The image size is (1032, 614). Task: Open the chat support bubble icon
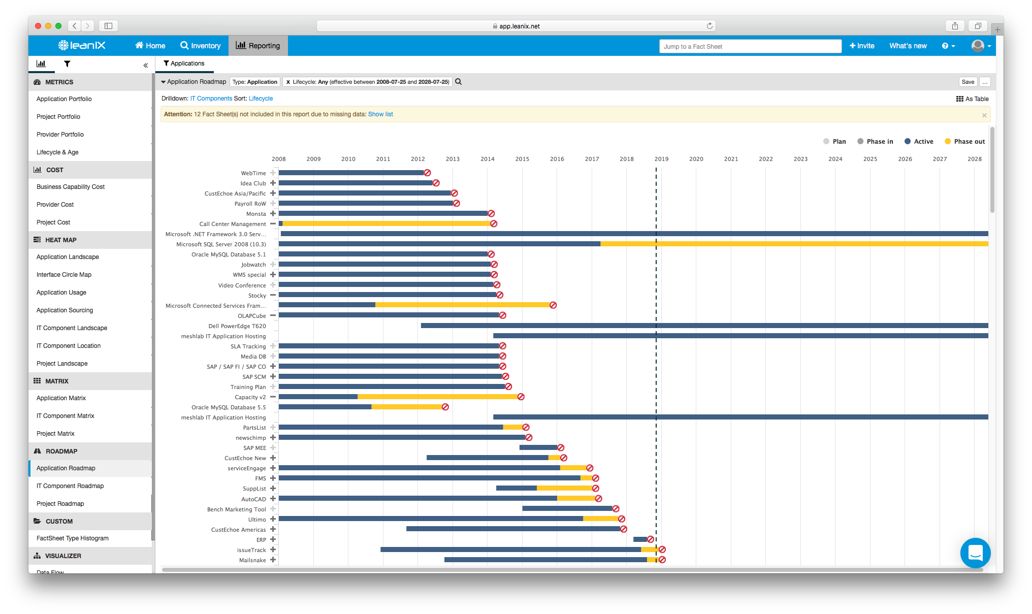point(975,553)
